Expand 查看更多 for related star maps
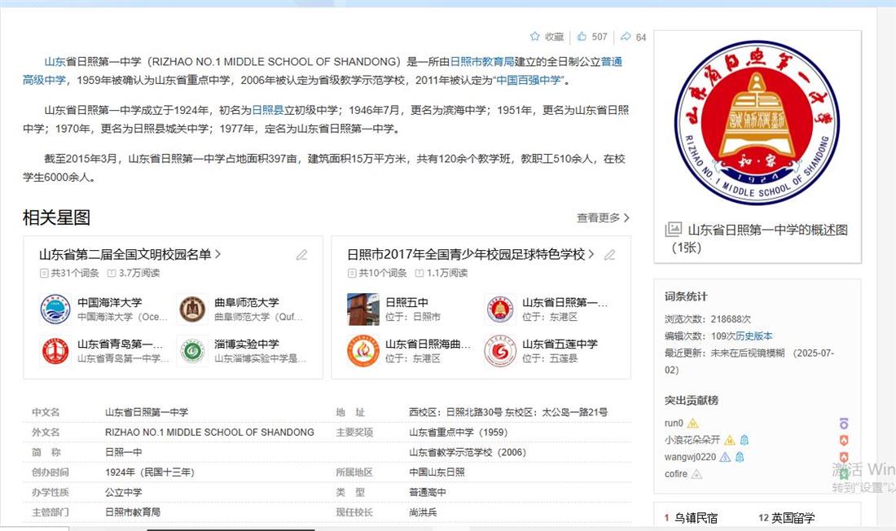The height and width of the screenshot is (531, 896). click(603, 217)
